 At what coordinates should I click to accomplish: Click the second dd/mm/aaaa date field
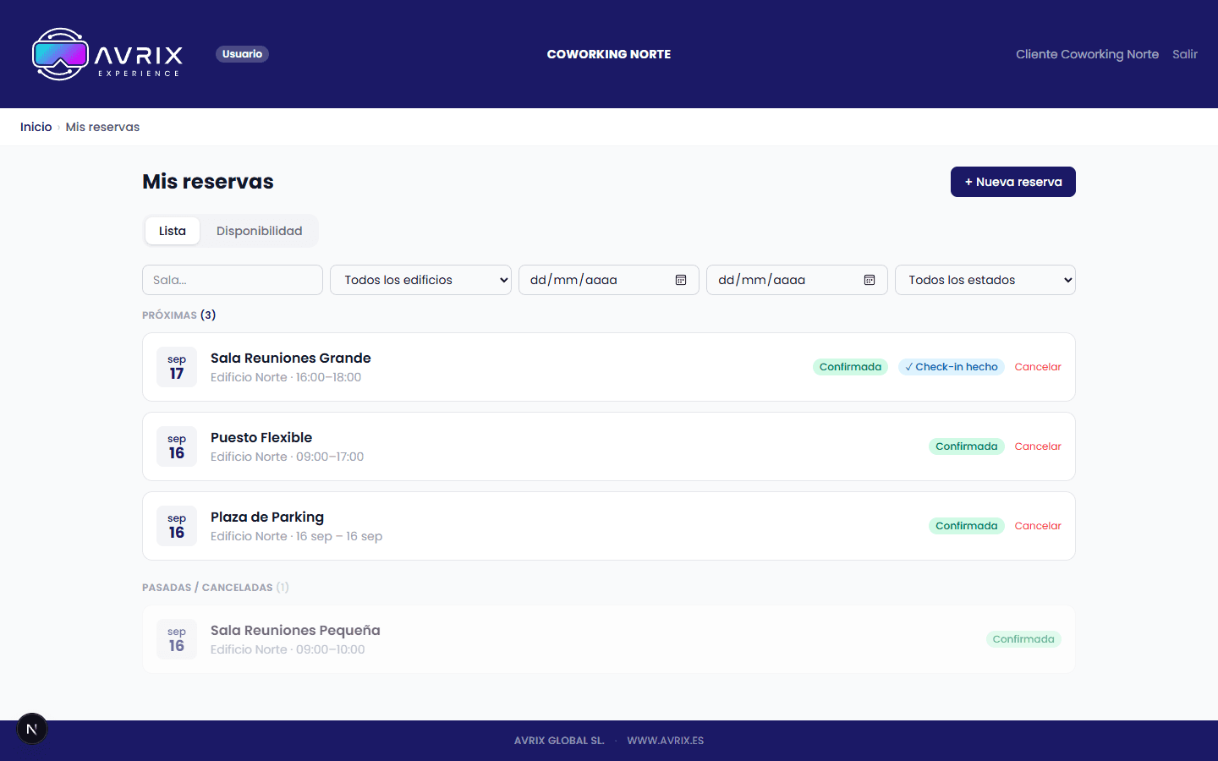(x=797, y=280)
